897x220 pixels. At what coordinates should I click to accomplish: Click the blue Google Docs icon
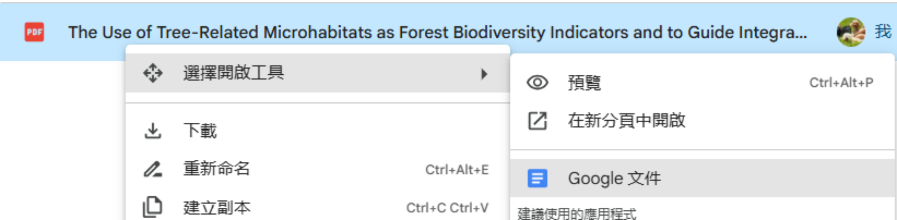tap(537, 178)
